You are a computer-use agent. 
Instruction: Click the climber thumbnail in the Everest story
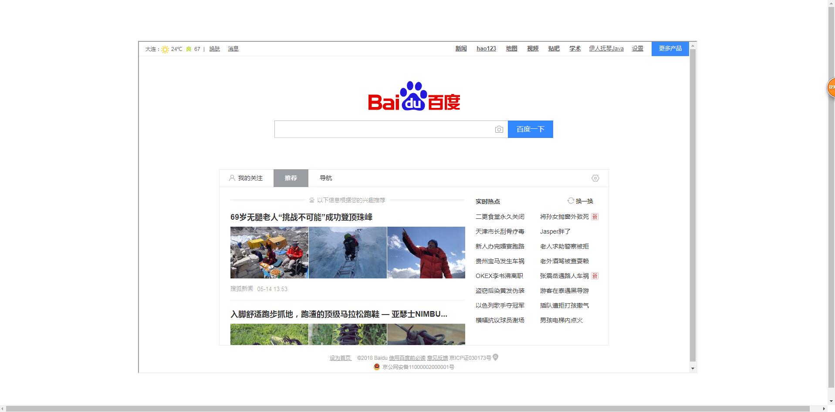pyautogui.click(x=347, y=252)
